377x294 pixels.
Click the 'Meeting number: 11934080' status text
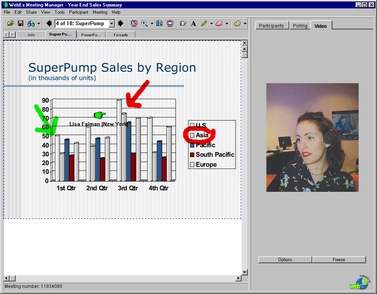point(33,286)
